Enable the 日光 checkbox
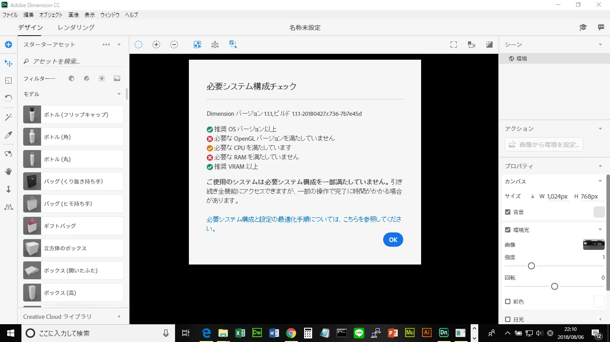Image resolution: width=610 pixels, height=342 pixels. [x=508, y=319]
